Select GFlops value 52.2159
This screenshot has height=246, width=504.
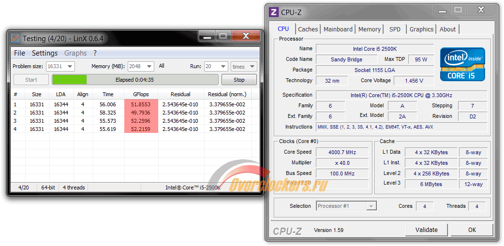click(141, 129)
